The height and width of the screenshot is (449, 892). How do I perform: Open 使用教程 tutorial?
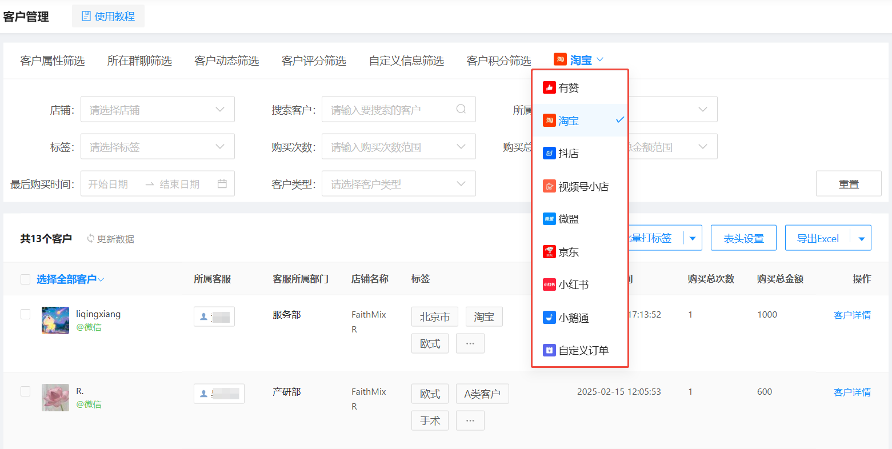click(108, 16)
